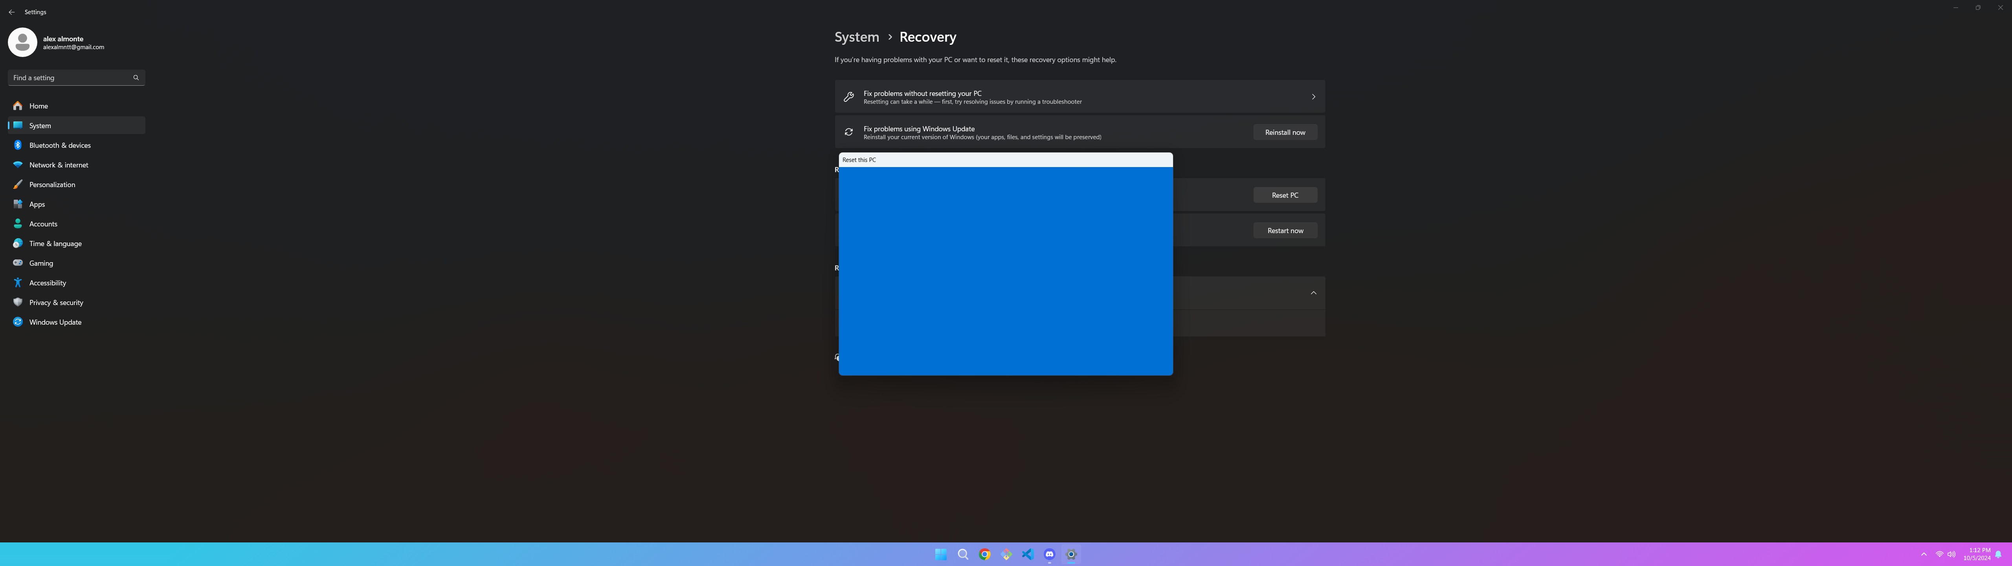The image size is (2012, 566).
Task: Navigate to the Home menu item
Action: tap(38, 106)
